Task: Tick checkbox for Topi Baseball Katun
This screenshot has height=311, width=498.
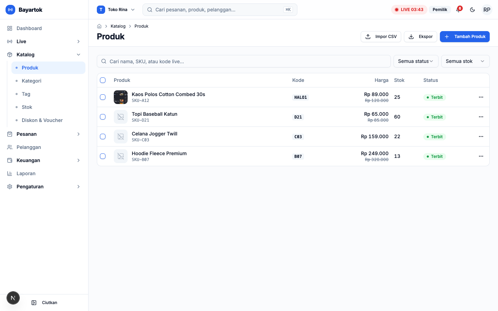Action: (103, 117)
